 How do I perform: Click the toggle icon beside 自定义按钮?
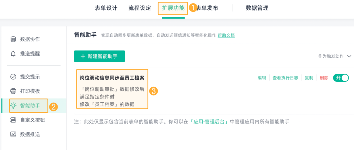click(x=13, y=120)
